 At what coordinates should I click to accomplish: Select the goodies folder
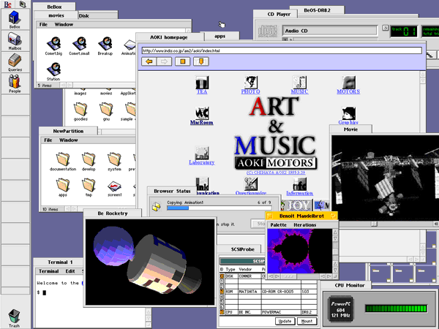pyautogui.click(x=80, y=111)
